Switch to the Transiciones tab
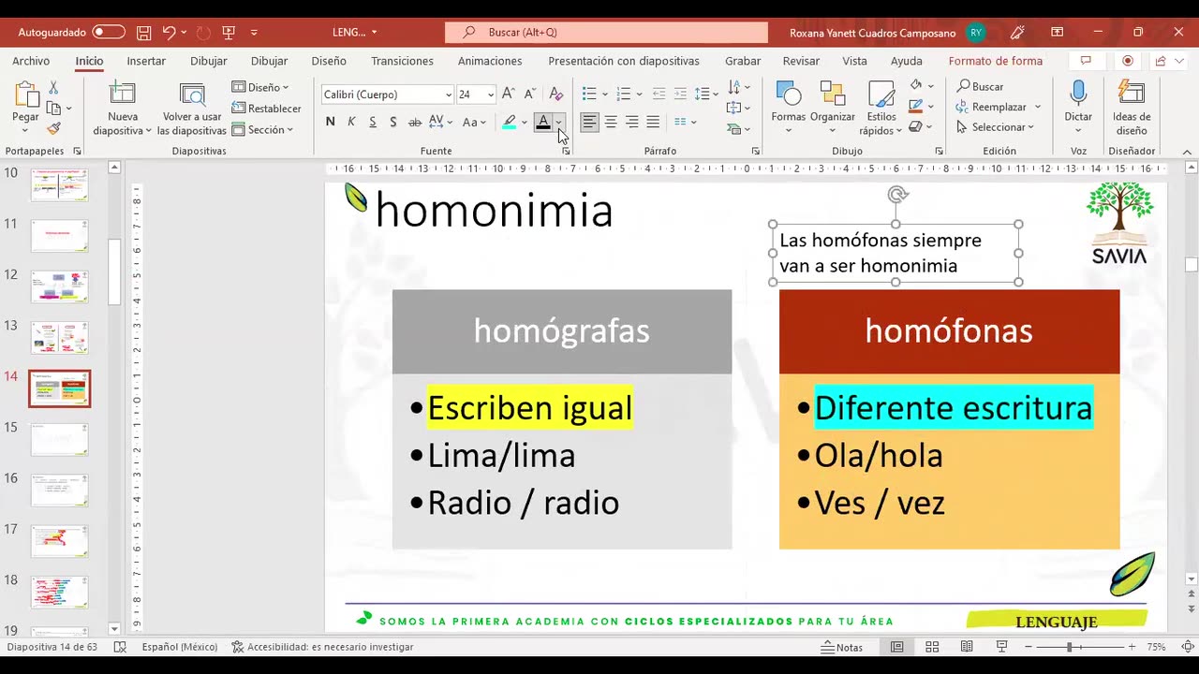This screenshot has height=674, width=1199. coord(402,61)
